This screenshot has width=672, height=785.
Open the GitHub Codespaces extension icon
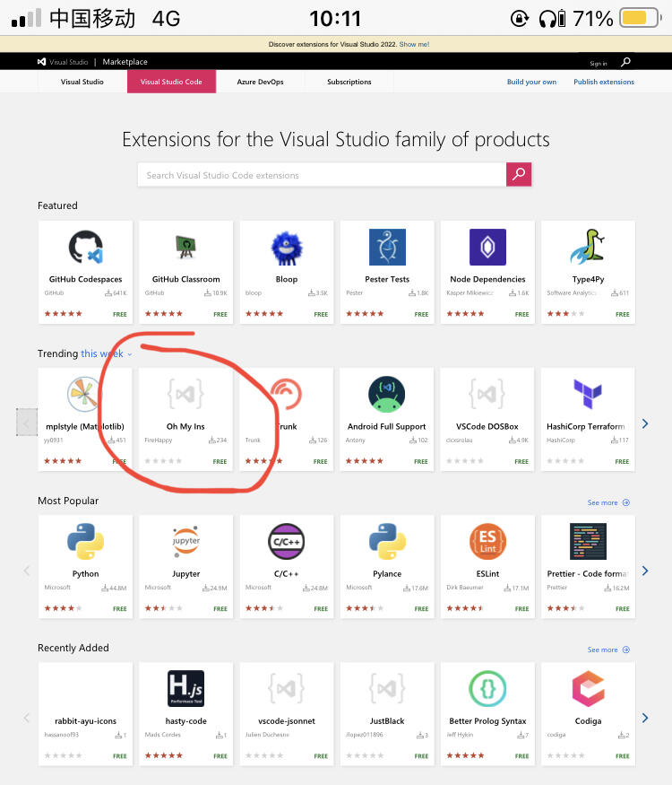click(86, 247)
